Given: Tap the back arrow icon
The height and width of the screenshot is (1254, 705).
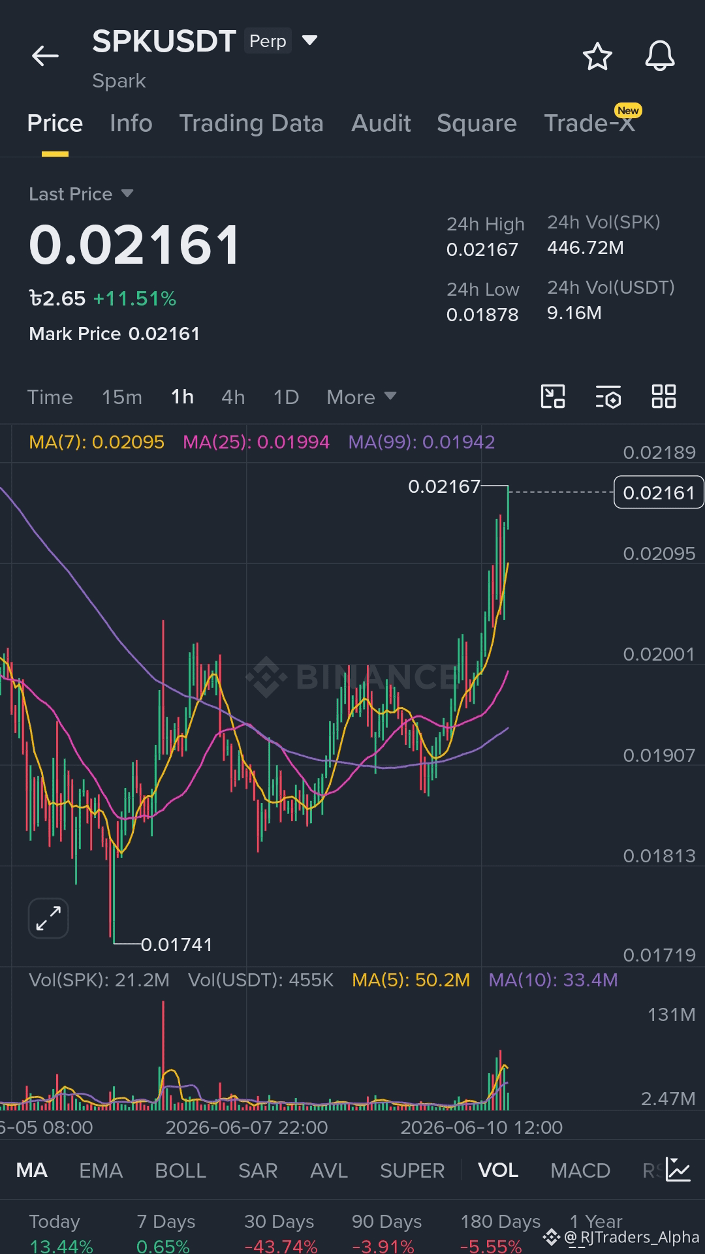Looking at the screenshot, I should pos(45,56).
